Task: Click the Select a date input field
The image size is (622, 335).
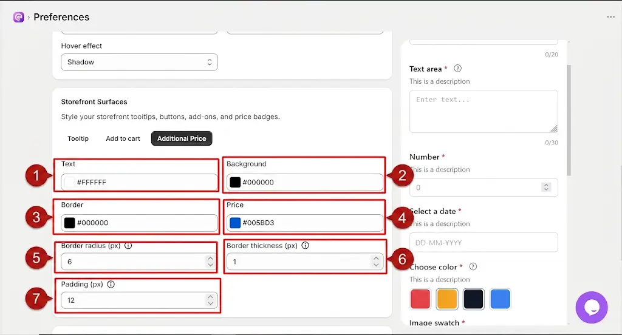Action: [x=484, y=242]
